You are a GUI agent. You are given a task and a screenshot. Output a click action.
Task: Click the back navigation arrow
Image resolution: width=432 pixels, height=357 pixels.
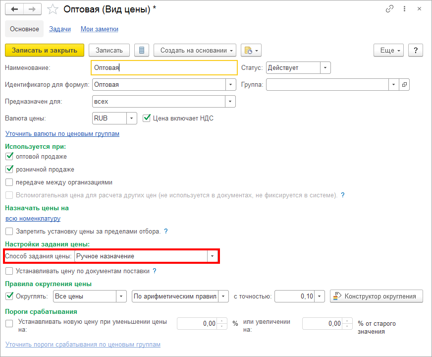point(15,9)
